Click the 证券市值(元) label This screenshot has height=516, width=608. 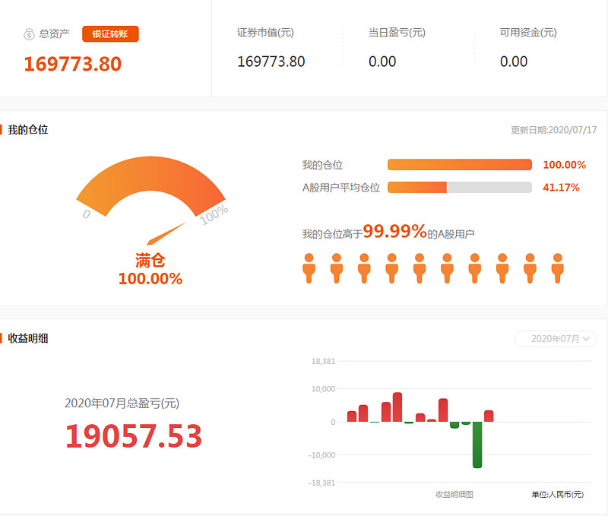[x=265, y=33]
